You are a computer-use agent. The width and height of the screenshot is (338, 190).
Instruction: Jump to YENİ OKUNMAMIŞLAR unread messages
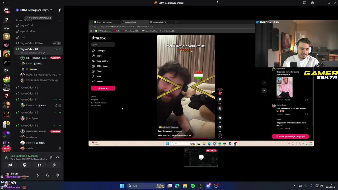click(x=39, y=18)
